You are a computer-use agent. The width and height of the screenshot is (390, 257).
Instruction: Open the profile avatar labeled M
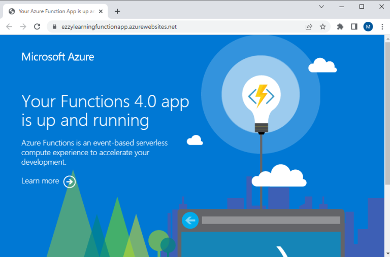(368, 27)
